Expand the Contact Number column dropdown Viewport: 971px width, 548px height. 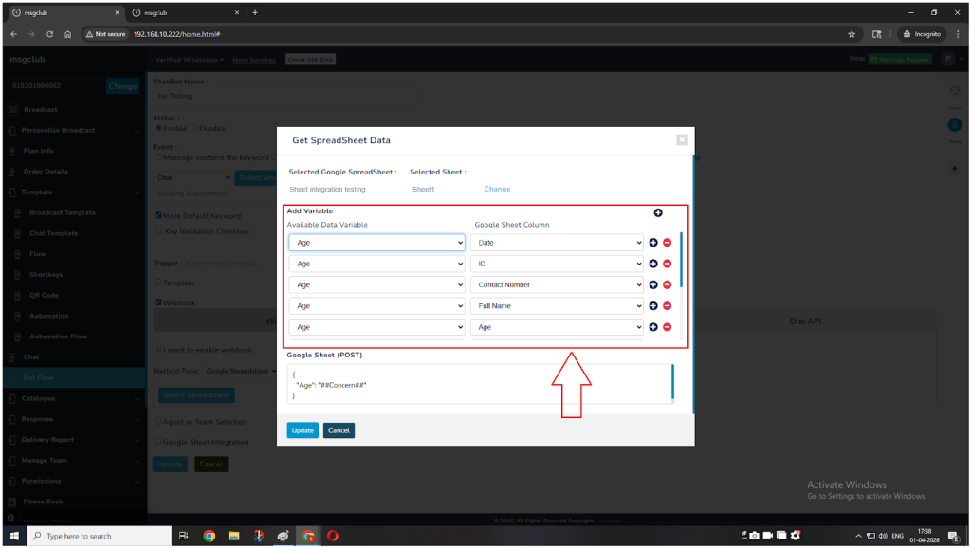tap(557, 285)
